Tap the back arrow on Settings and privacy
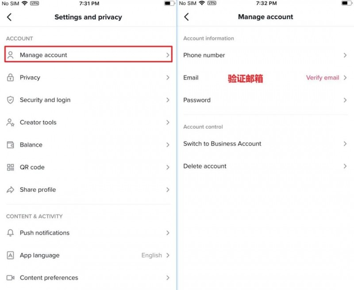This screenshot has height=290, width=354. click(x=9, y=17)
